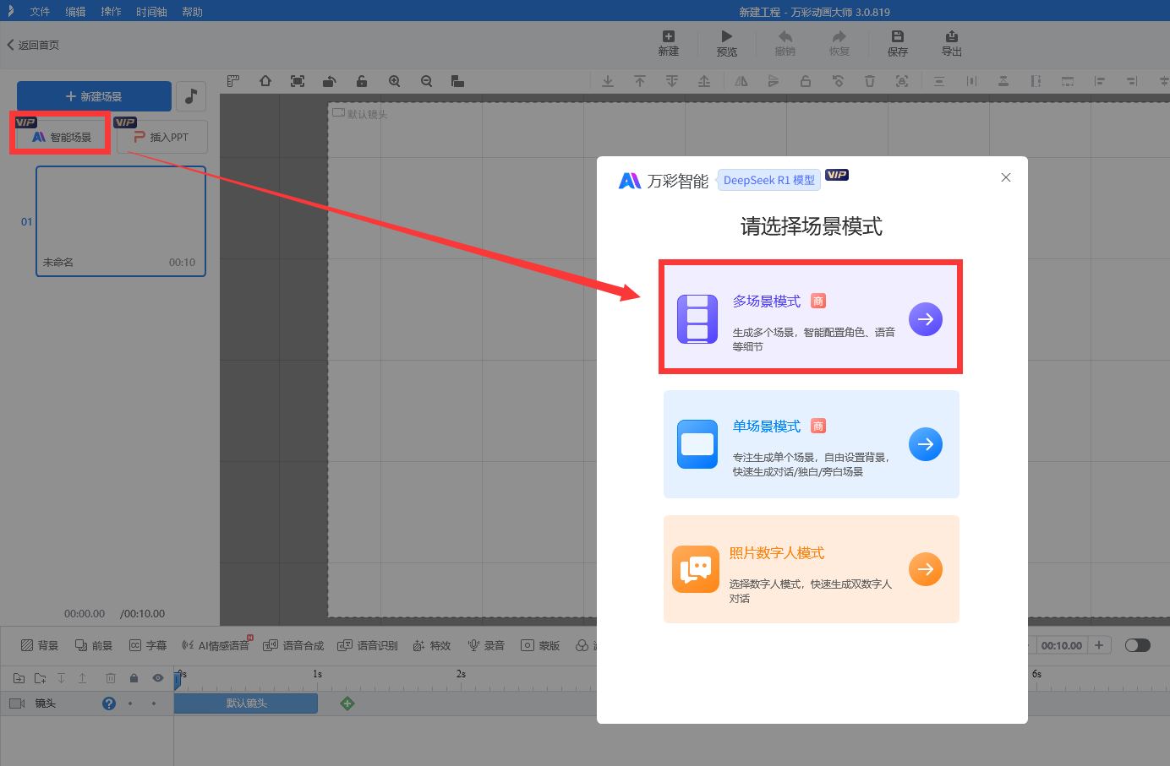Click the 保存 save icon

click(x=897, y=36)
